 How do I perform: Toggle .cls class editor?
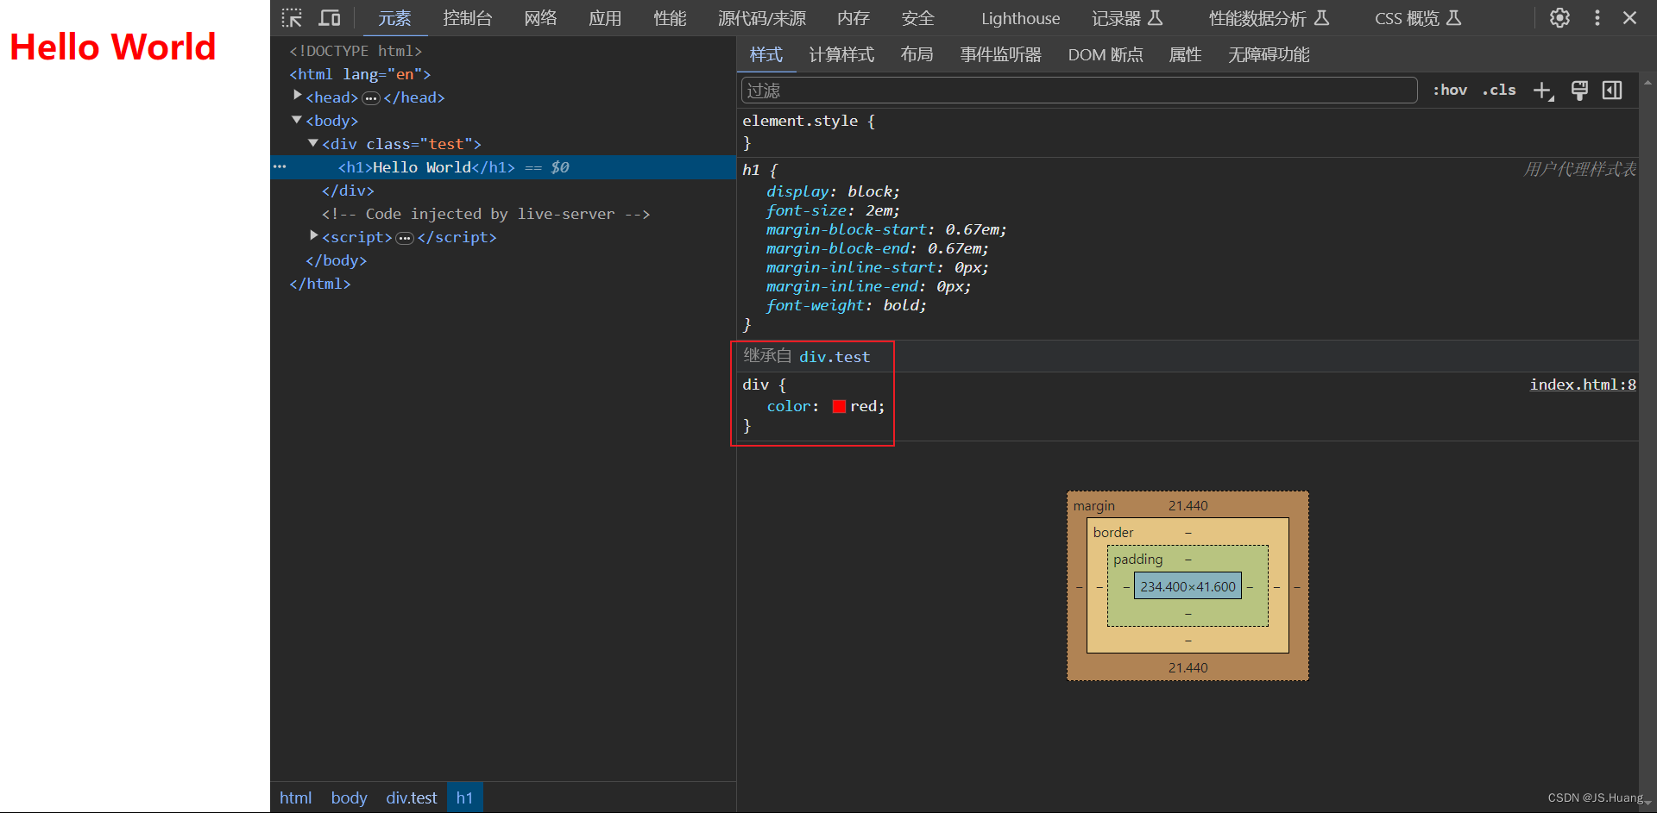[x=1499, y=90]
